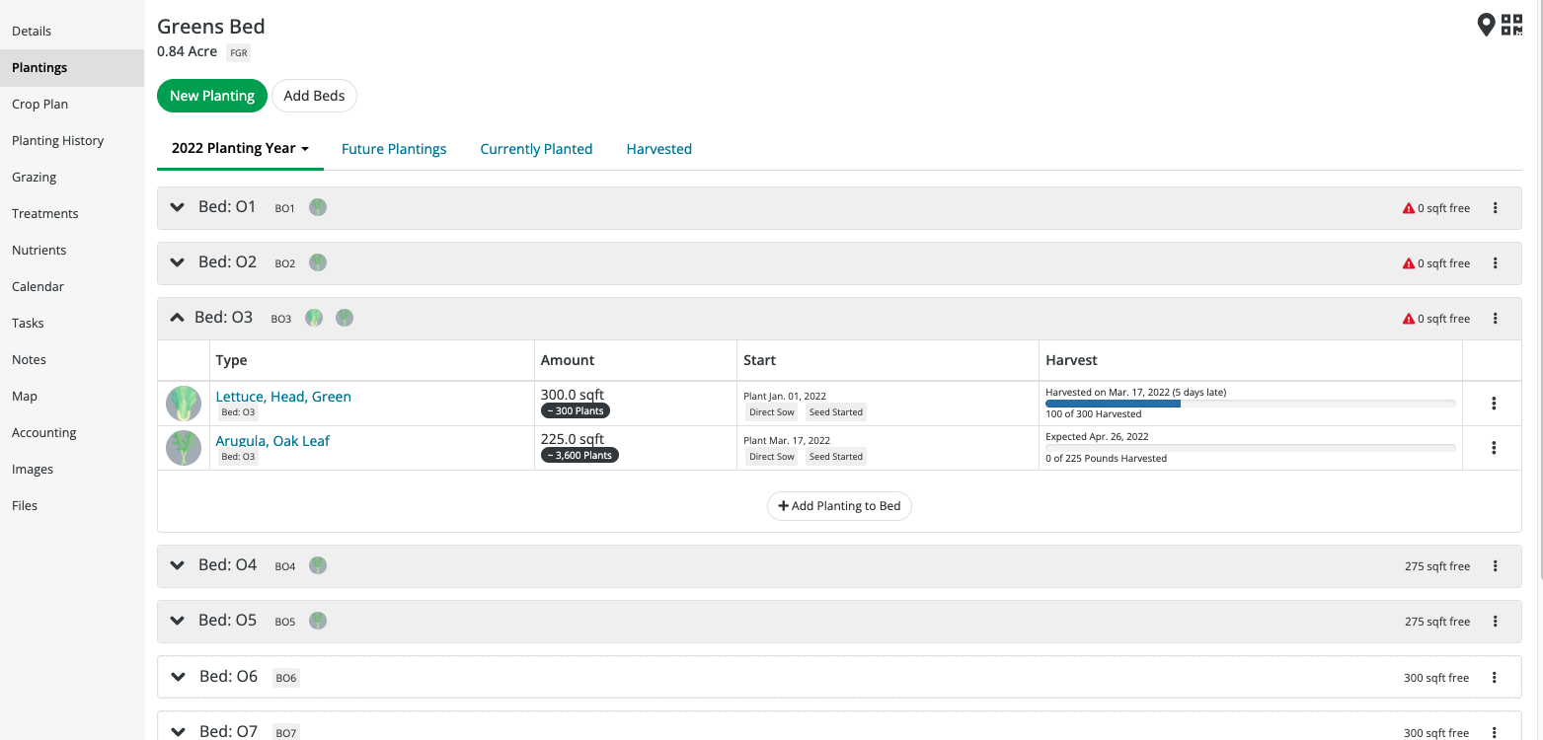Open the 2022 Planting Year dropdown

tap(241, 149)
